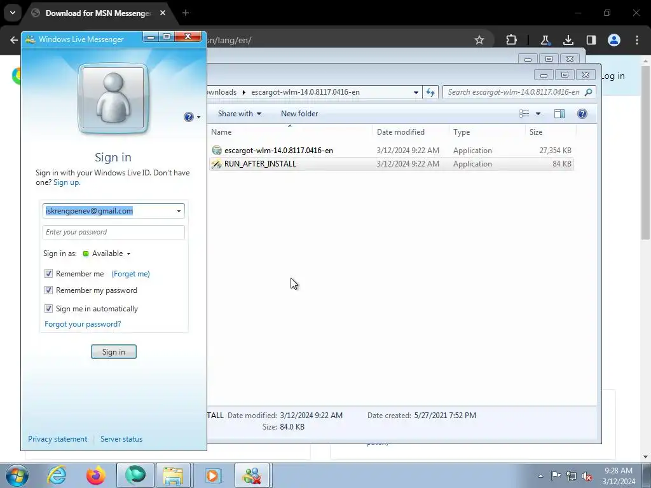Click the Chrome labs flask icon
This screenshot has width=651, height=488.
(545, 40)
